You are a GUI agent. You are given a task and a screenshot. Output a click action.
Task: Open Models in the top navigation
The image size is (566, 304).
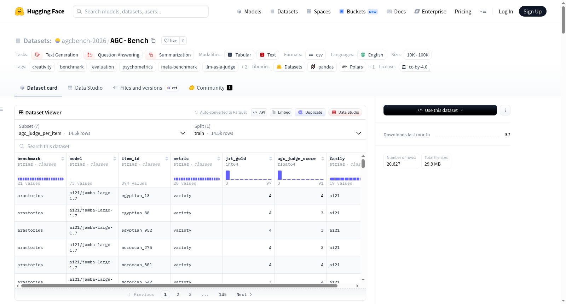[249, 11]
